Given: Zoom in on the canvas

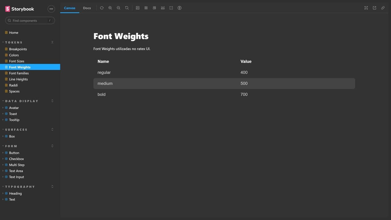Looking at the screenshot, I should [x=110, y=8].
